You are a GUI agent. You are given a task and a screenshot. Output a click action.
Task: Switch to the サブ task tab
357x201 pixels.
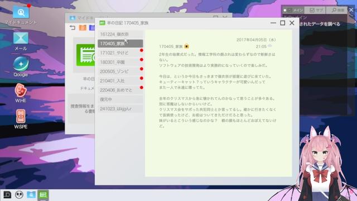(316, 10)
